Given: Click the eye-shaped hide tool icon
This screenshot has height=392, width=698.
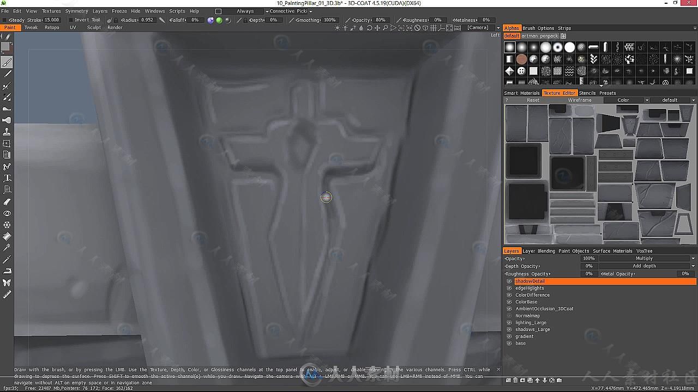Looking at the screenshot, I should [x=7, y=213].
